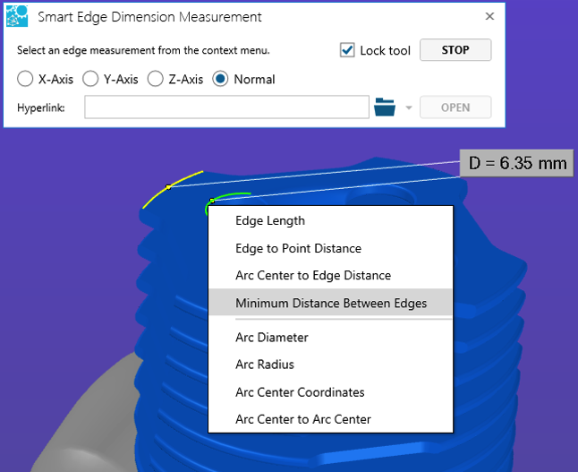The width and height of the screenshot is (578, 472).
Task: Click the OPEN hyperlink button
Action: pyautogui.click(x=455, y=107)
